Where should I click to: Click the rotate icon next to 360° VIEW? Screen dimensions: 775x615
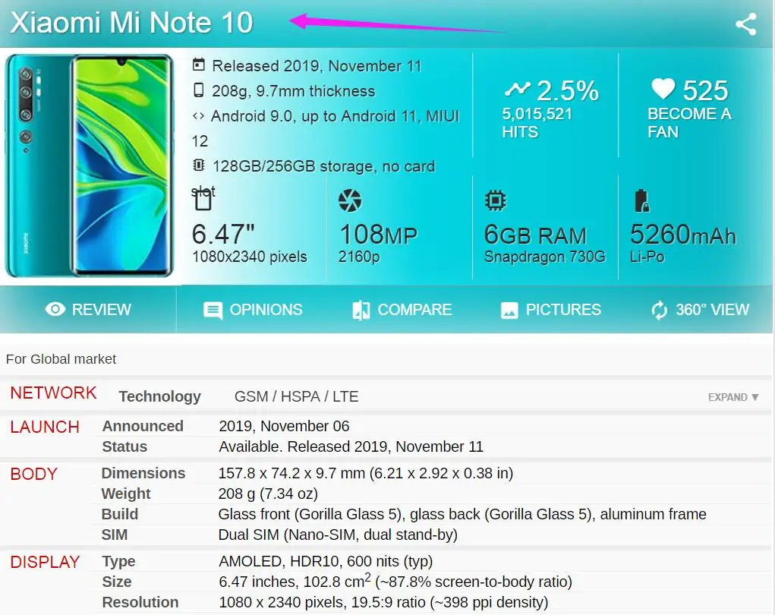click(x=660, y=311)
